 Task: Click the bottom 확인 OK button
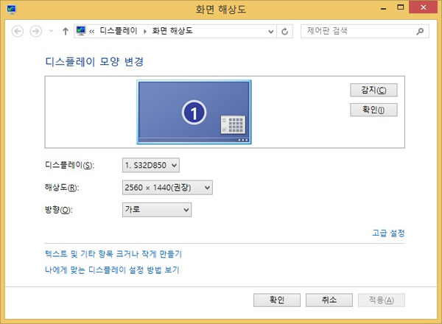pos(277,300)
